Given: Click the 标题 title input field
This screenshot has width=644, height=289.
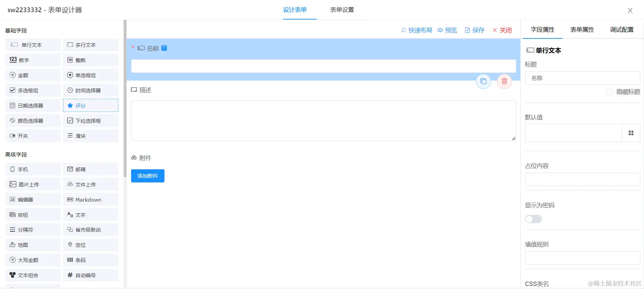Looking at the screenshot, I should tap(582, 78).
